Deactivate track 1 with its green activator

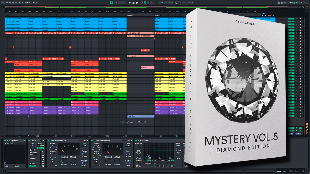click(291, 19)
